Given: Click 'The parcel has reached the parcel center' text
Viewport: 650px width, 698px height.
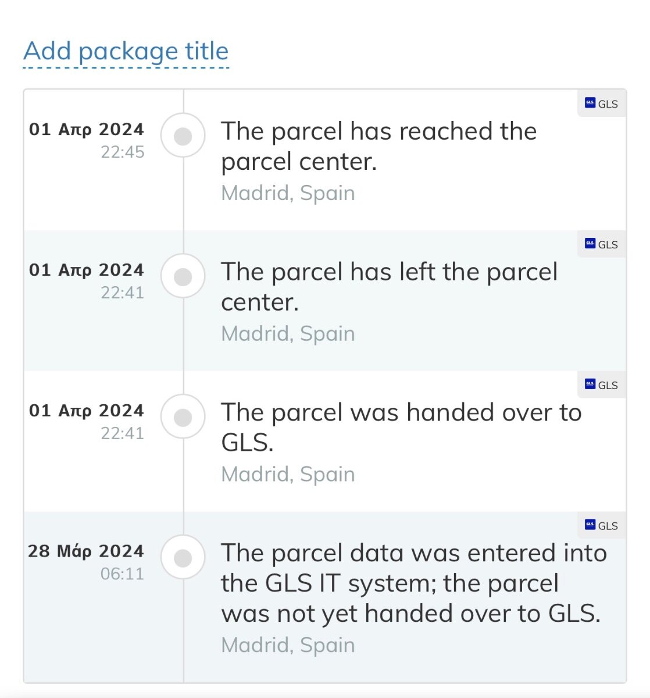Looking at the screenshot, I should pyautogui.click(x=378, y=146).
